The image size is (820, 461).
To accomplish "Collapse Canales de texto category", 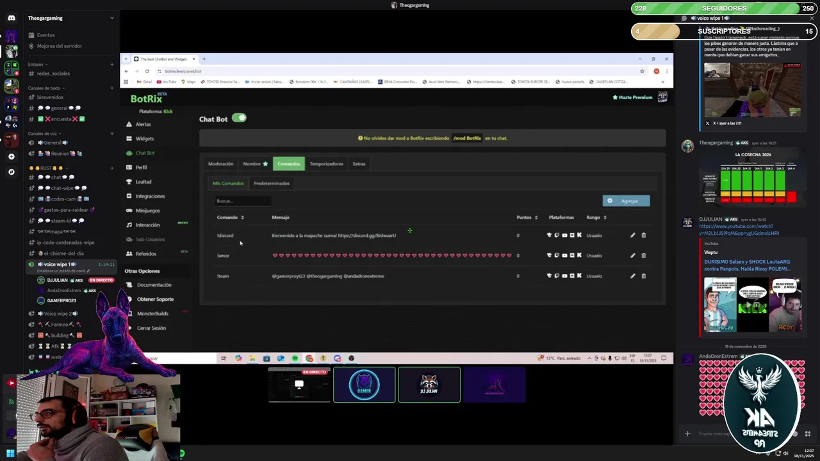I will pyautogui.click(x=46, y=88).
